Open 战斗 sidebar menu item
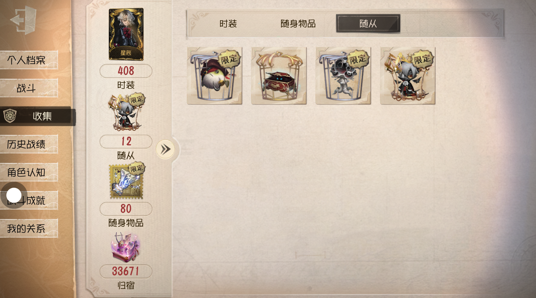 pos(29,88)
